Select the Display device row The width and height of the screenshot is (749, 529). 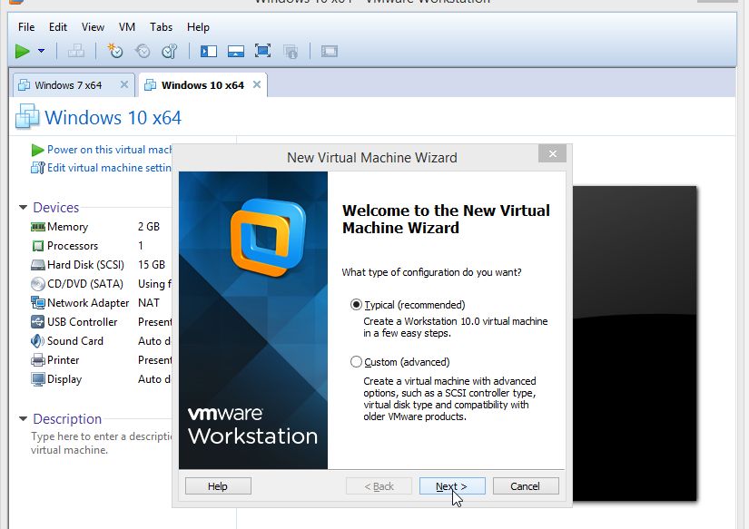(x=100, y=379)
